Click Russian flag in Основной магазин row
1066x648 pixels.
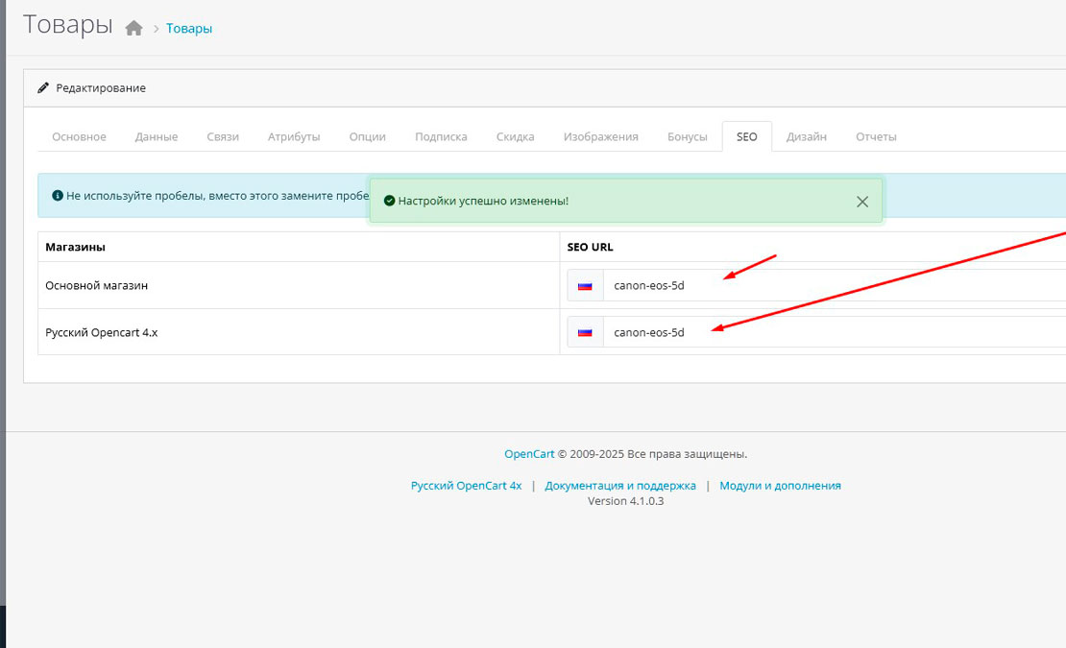click(585, 286)
